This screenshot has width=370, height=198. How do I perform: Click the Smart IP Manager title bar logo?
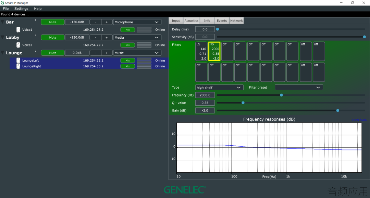[2, 3]
